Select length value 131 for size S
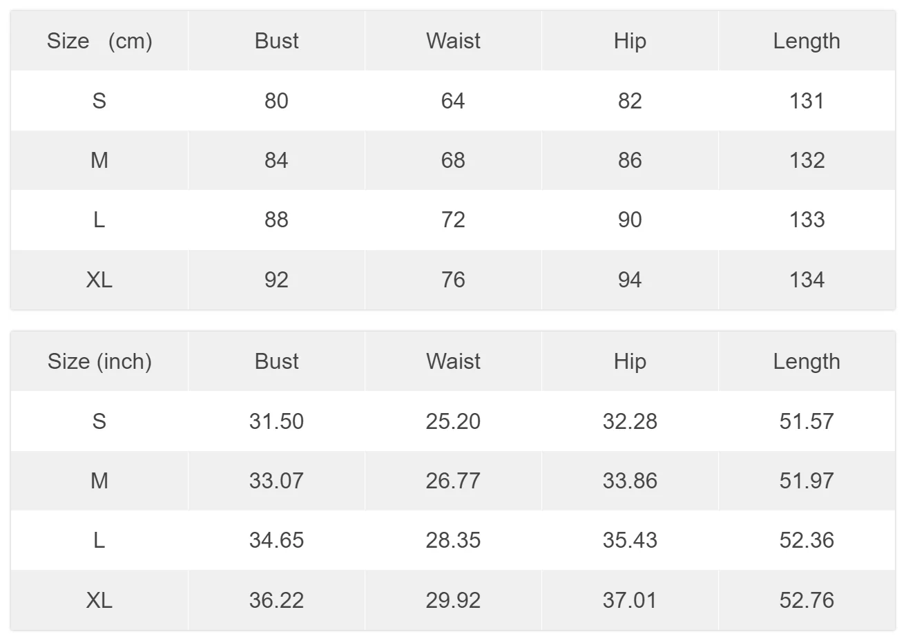Viewport: 906px width, 641px height. 807,101
